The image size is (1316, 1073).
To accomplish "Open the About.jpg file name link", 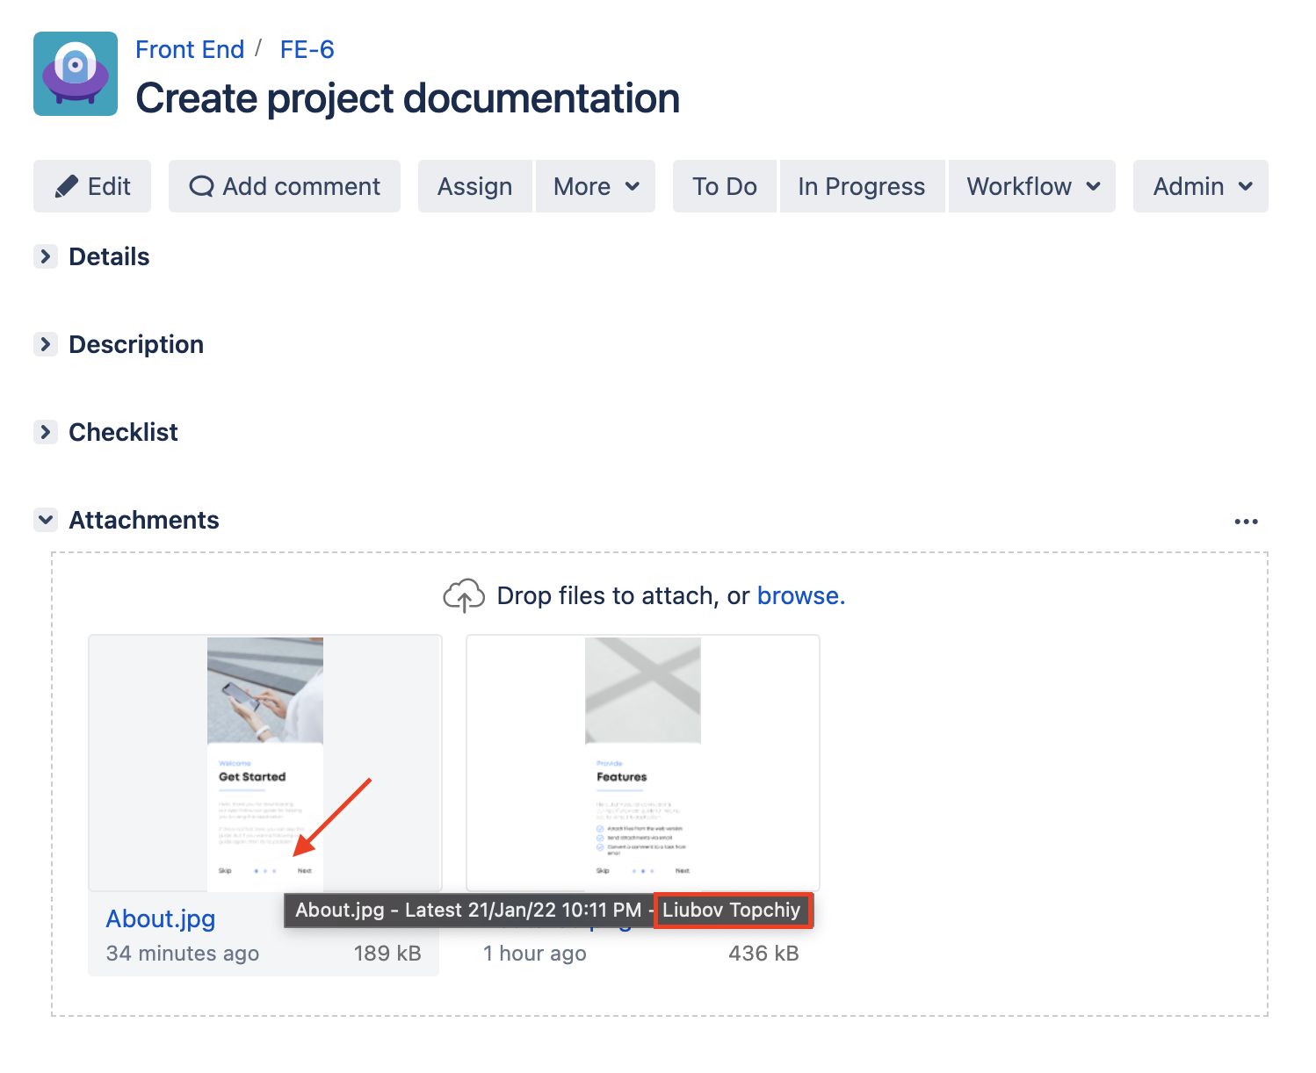I will pos(161,918).
